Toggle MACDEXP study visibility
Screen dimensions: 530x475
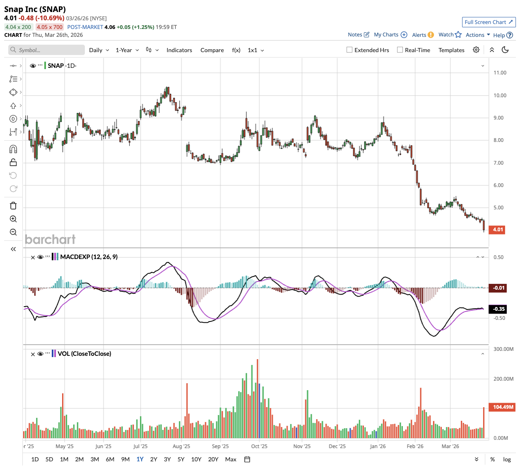pyautogui.click(x=41, y=257)
